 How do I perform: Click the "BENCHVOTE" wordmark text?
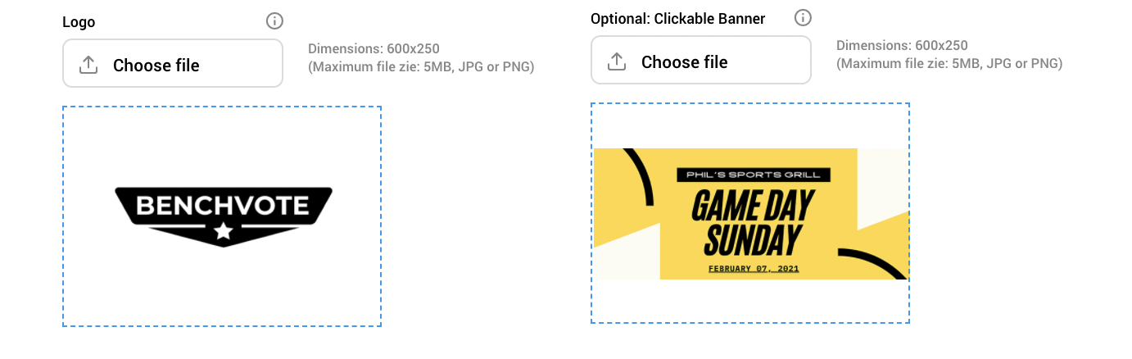click(223, 205)
